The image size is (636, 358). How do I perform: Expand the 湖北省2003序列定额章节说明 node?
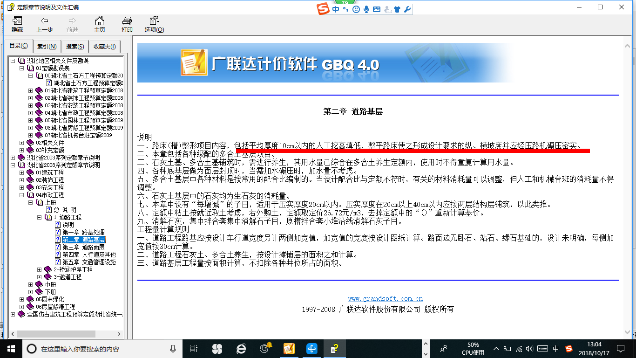pyautogui.click(x=12, y=158)
